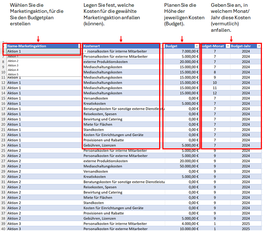Screen dimensions: 263x231
Task: Click the '50.000,00 €' budget cell
Action: [x=182, y=166]
